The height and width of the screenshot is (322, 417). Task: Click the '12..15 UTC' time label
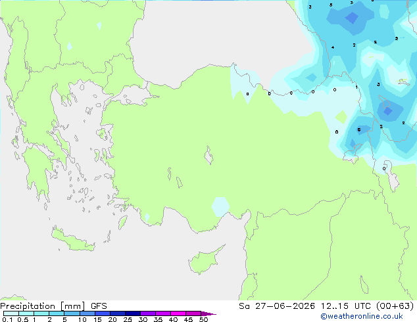coord(345,306)
